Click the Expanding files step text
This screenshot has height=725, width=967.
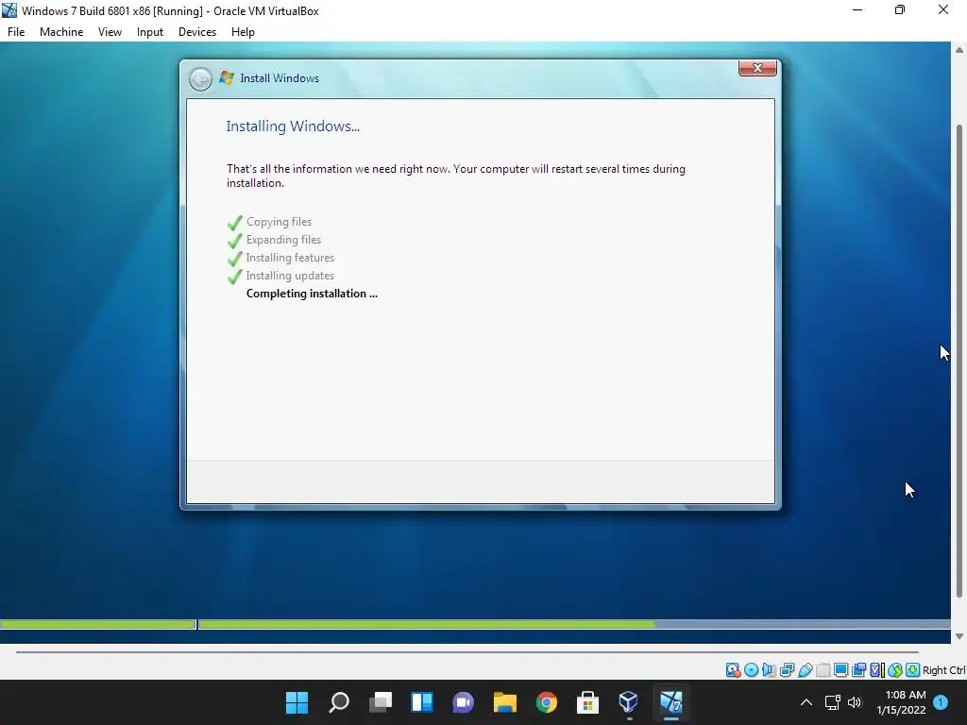(x=283, y=239)
